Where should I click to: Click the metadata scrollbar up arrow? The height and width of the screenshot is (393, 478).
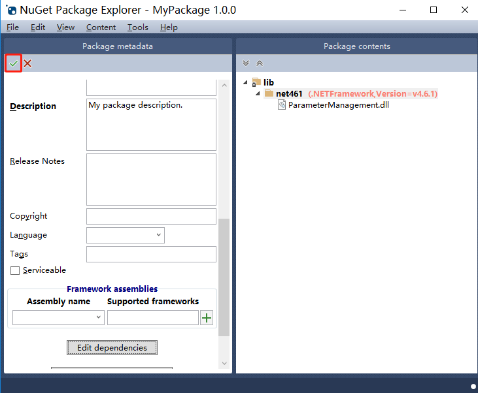click(224, 86)
